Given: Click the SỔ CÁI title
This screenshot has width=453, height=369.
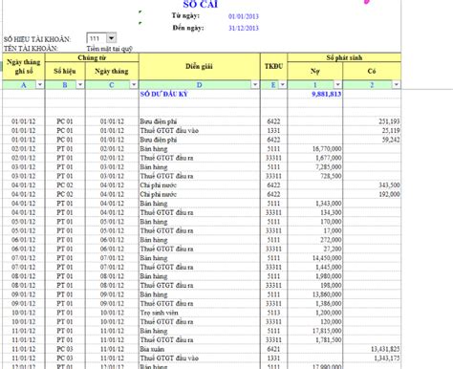Looking at the screenshot, I should pyautogui.click(x=201, y=4).
